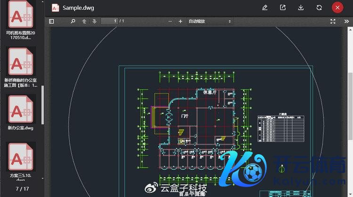Open the 自动缩放 zoom dropdown
The image size is (353, 197).
209,21
